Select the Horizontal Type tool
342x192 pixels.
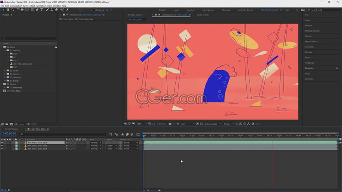pos(42,10)
